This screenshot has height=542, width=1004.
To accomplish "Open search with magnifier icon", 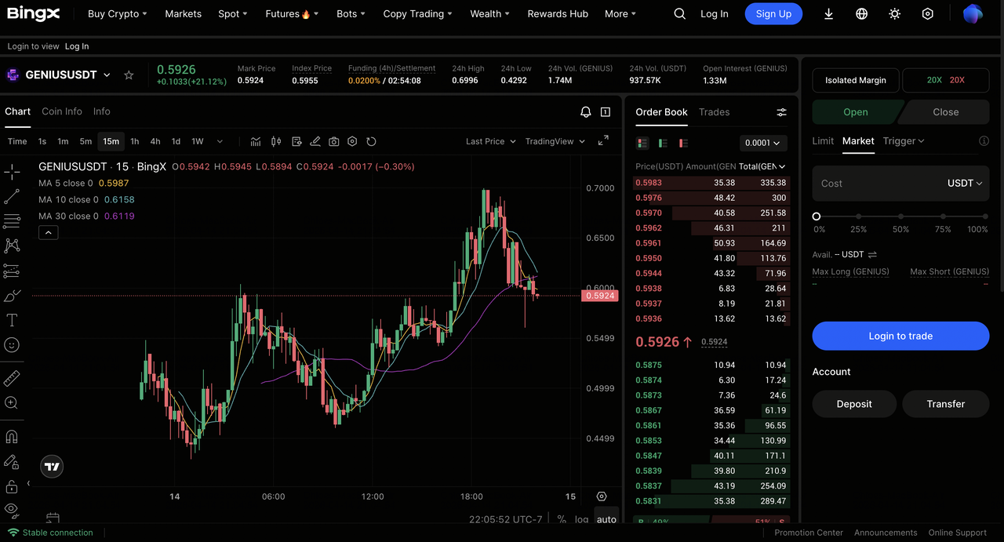I will (x=680, y=14).
